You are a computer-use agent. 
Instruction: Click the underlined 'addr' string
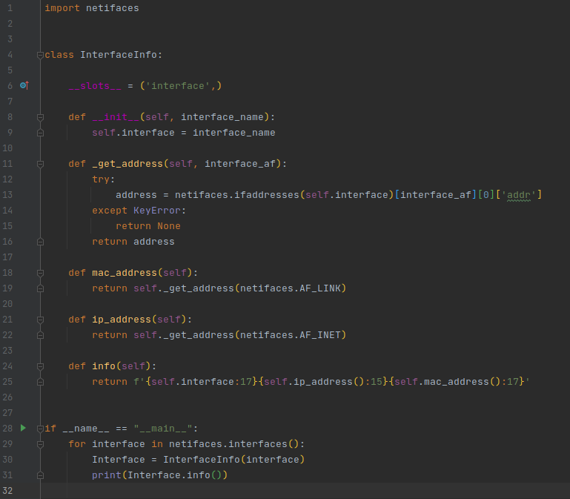[519, 195]
